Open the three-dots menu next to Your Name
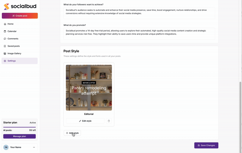 [x=34, y=147]
